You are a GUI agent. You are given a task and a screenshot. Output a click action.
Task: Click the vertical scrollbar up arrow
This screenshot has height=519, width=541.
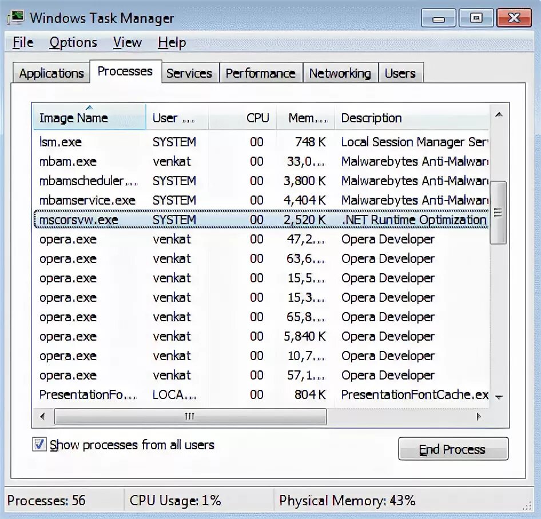pyautogui.click(x=499, y=114)
